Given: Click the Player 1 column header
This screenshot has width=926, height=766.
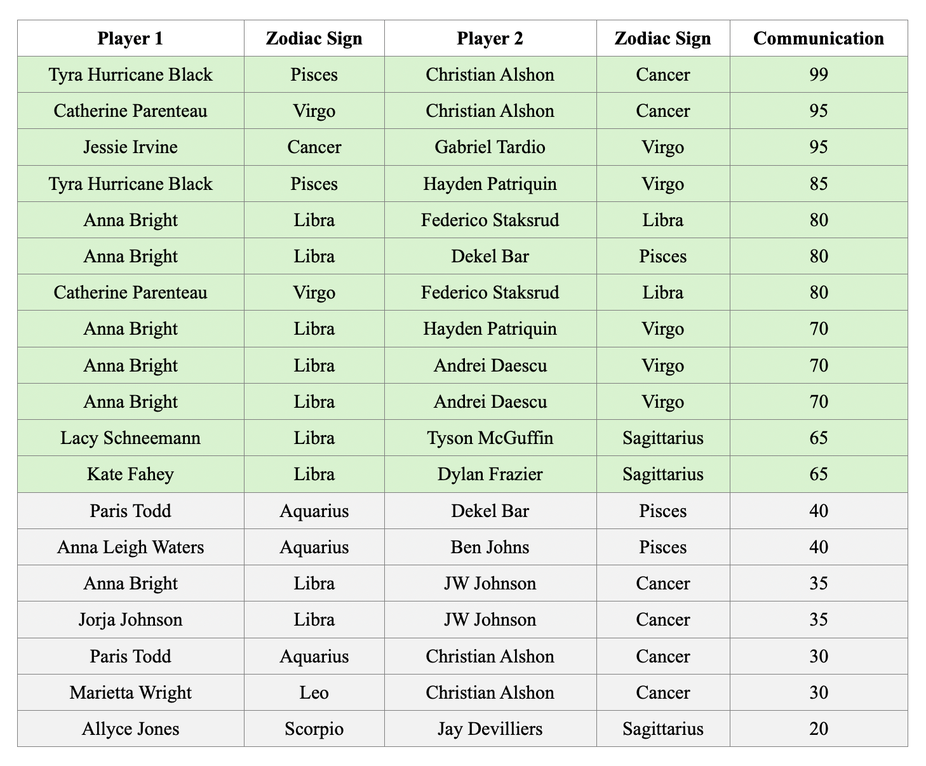Looking at the screenshot, I should (x=130, y=38).
